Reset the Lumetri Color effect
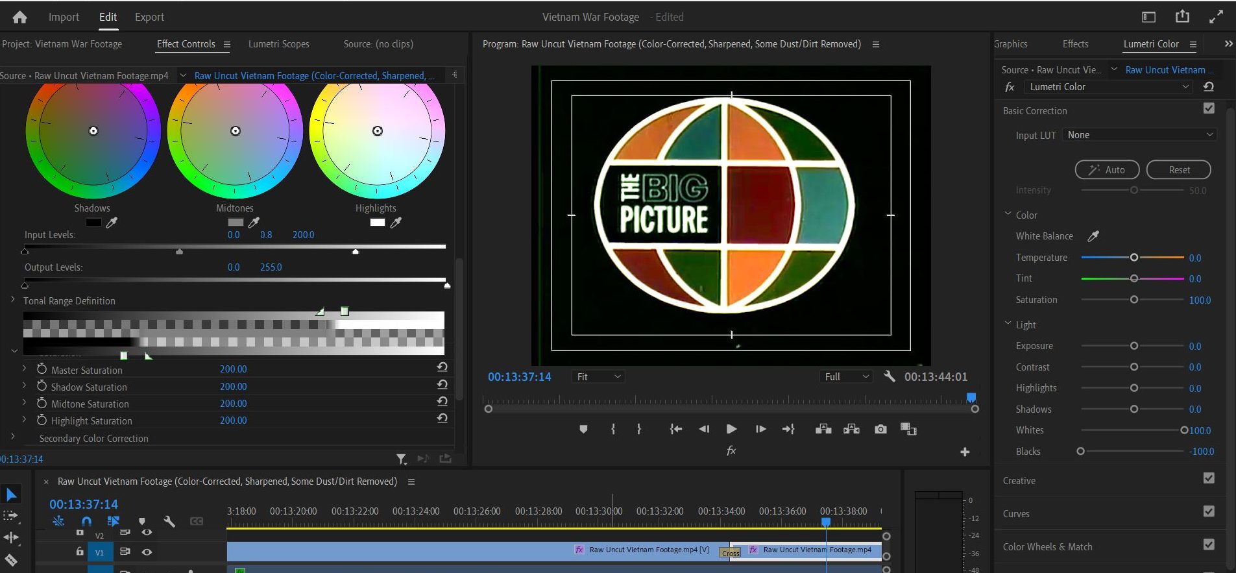1236x573 pixels. 1208,86
